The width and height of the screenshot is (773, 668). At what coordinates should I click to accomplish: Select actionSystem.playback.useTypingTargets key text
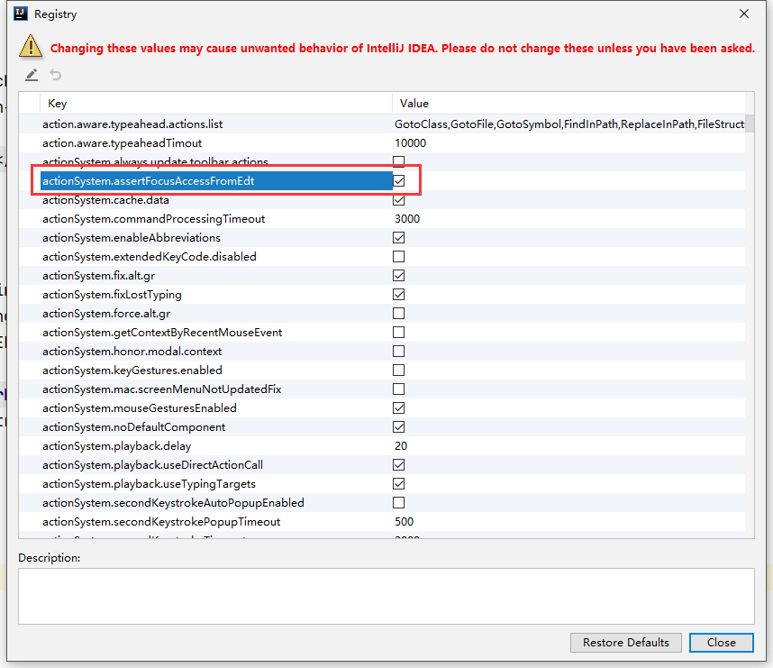149,484
